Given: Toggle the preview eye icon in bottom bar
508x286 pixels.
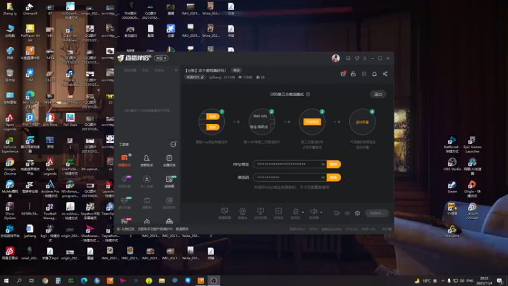Looking at the screenshot, I should click(x=347, y=213).
